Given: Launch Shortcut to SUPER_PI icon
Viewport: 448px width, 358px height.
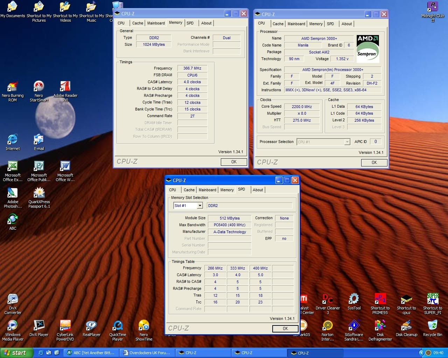Looking at the screenshot, I should click(x=433, y=304).
